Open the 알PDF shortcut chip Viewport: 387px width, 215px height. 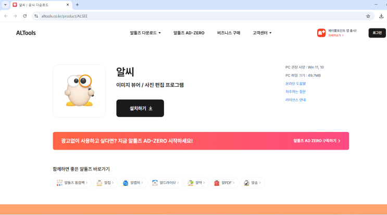click(224, 183)
